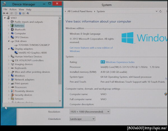
Task: Click the Help icon in Device Manager toolbar
Action: point(20,13)
